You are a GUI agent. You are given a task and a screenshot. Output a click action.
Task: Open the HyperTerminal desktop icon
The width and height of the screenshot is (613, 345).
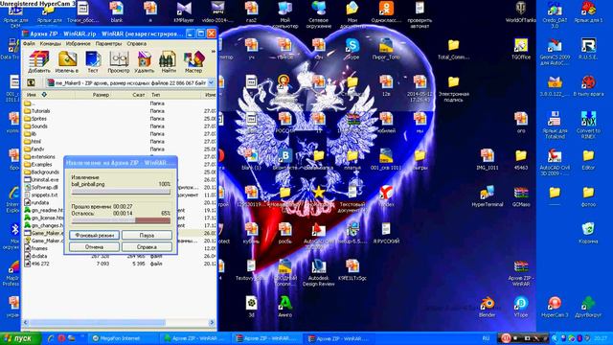(x=488, y=195)
